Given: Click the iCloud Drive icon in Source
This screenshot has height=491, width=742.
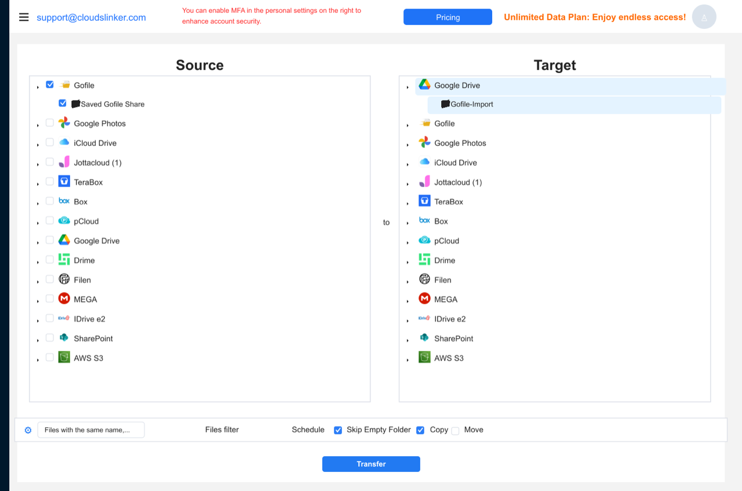Looking at the screenshot, I should click(64, 142).
